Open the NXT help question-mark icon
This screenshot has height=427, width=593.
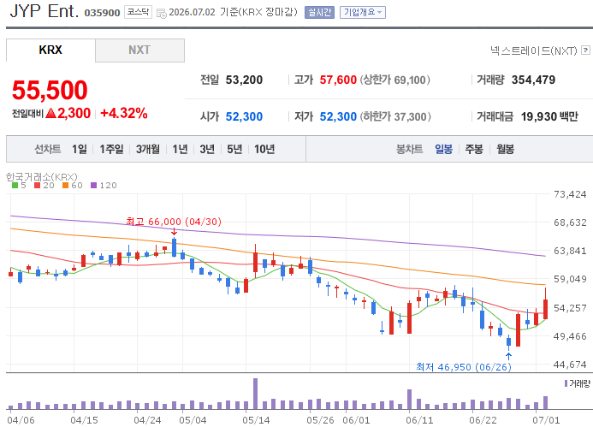[x=585, y=50]
